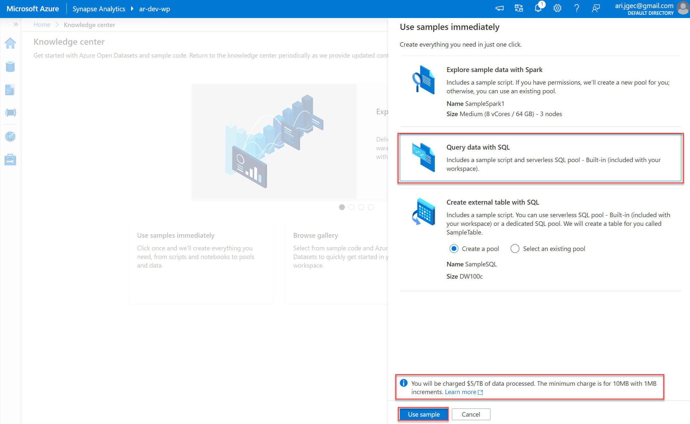690x424 pixels.
Task: Open the Develop hub document icon
Action: pos(10,90)
